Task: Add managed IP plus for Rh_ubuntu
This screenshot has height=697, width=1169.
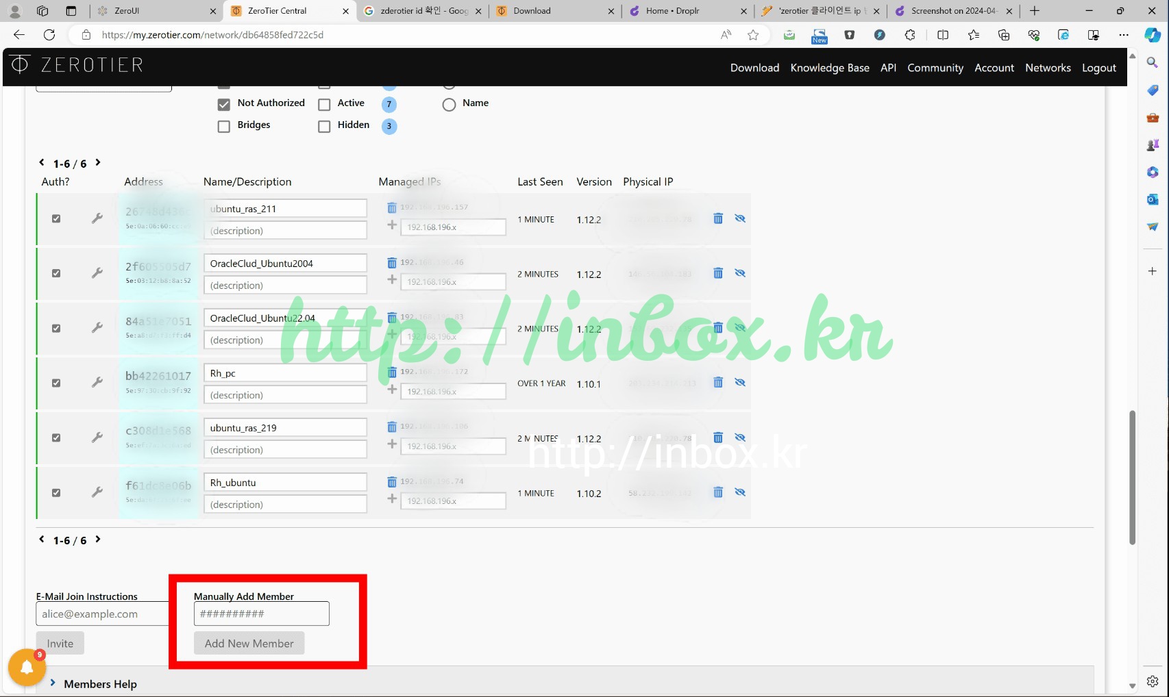Action: (392, 499)
